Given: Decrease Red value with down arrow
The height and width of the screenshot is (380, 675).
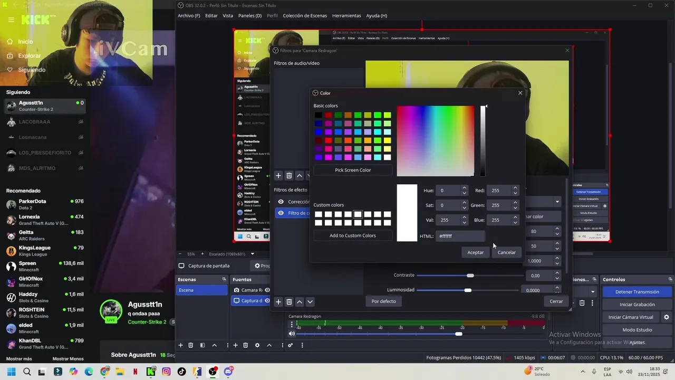Looking at the screenshot, I should click(515, 193).
